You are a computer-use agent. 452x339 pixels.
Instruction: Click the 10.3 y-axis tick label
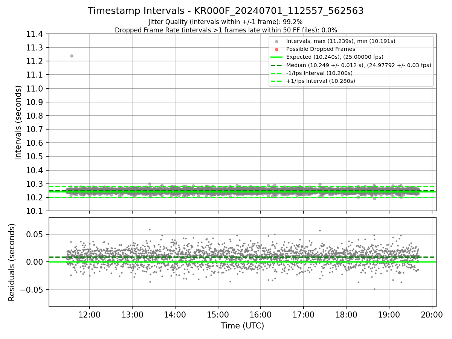point(35,184)
